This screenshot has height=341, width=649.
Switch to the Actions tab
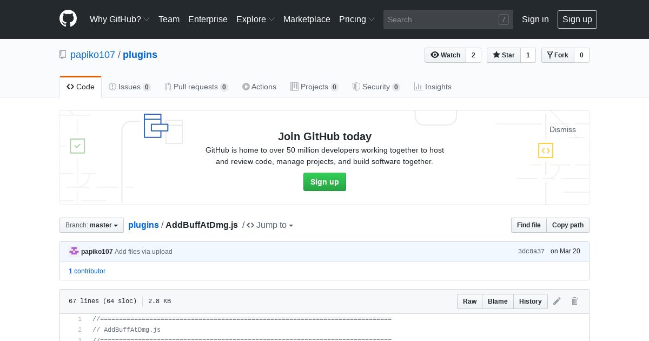click(259, 87)
